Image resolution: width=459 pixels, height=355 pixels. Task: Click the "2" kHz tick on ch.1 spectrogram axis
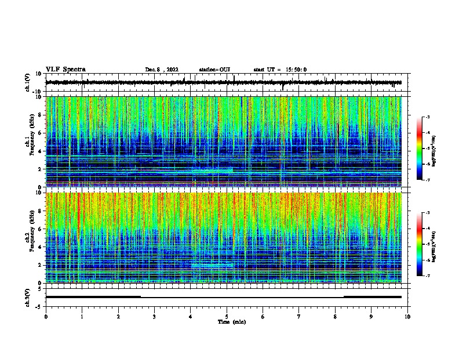[40, 169]
